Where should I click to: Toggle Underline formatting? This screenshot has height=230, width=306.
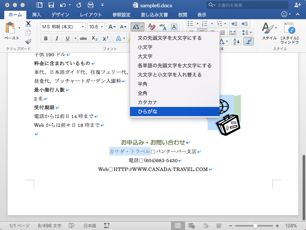point(68,38)
